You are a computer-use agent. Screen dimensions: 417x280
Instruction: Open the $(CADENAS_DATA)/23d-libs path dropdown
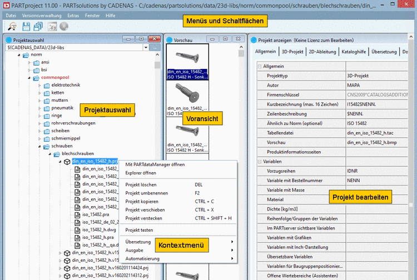click(x=146, y=48)
